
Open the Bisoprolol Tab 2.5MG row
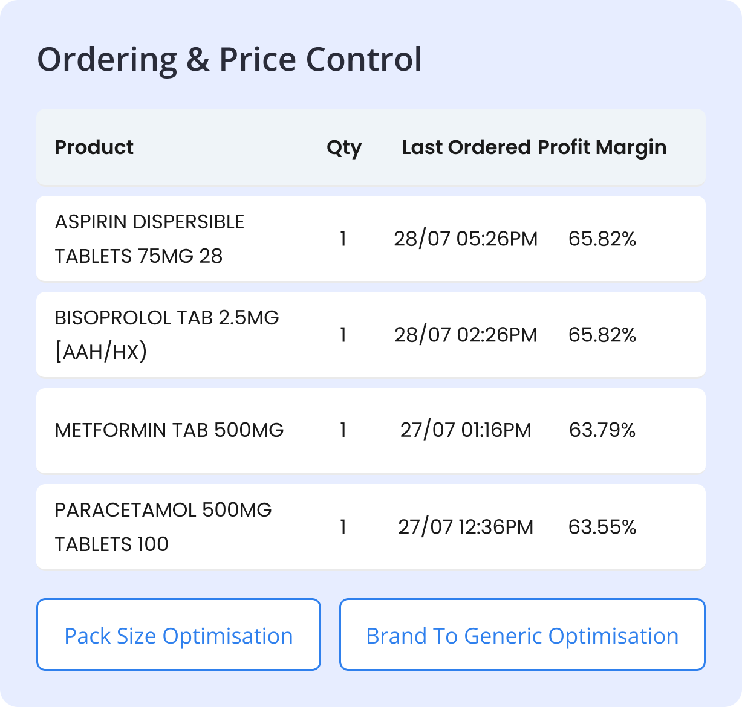tap(167, 334)
